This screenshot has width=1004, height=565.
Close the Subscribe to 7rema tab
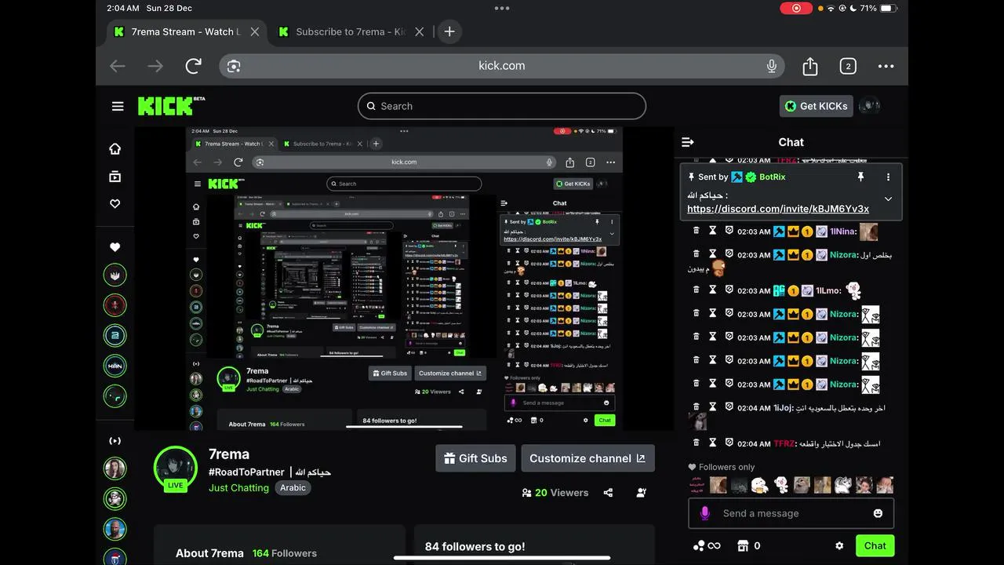(x=420, y=32)
